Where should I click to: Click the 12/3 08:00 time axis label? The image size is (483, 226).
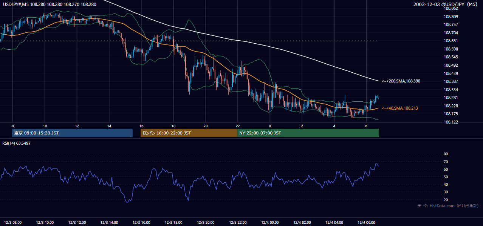click(x=12, y=222)
